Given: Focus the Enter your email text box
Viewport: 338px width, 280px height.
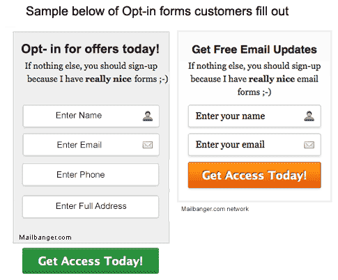Looking at the screenshot, I should [x=254, y=145].
